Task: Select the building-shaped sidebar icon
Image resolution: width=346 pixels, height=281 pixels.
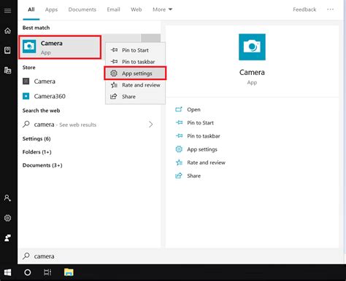Action: (7, 71)
